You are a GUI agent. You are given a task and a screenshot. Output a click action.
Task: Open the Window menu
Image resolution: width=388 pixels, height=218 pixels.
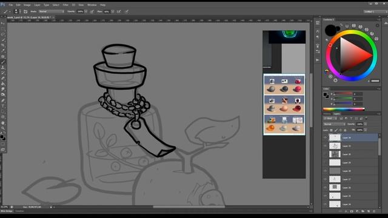coord(92,5)
